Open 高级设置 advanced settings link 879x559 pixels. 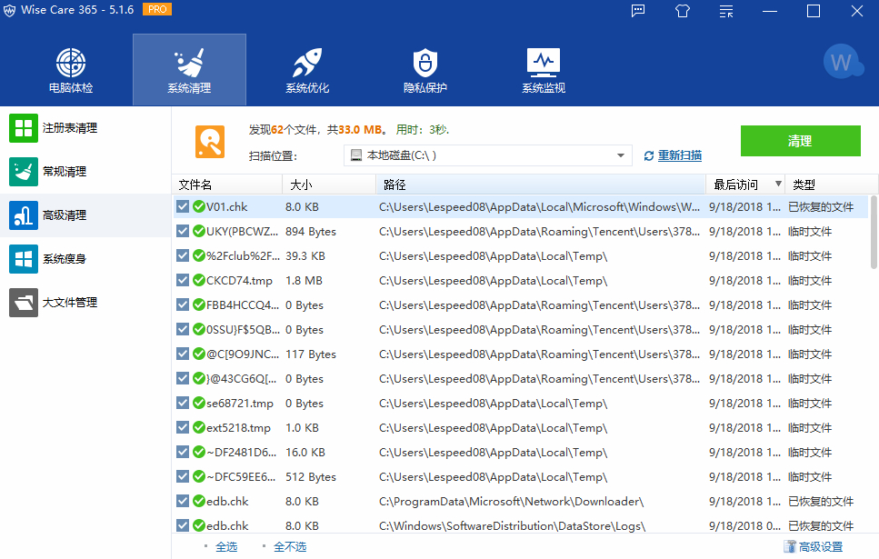(x=821, y=546)
